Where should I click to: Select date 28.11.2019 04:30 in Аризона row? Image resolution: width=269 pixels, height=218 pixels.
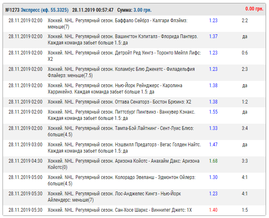26,161
